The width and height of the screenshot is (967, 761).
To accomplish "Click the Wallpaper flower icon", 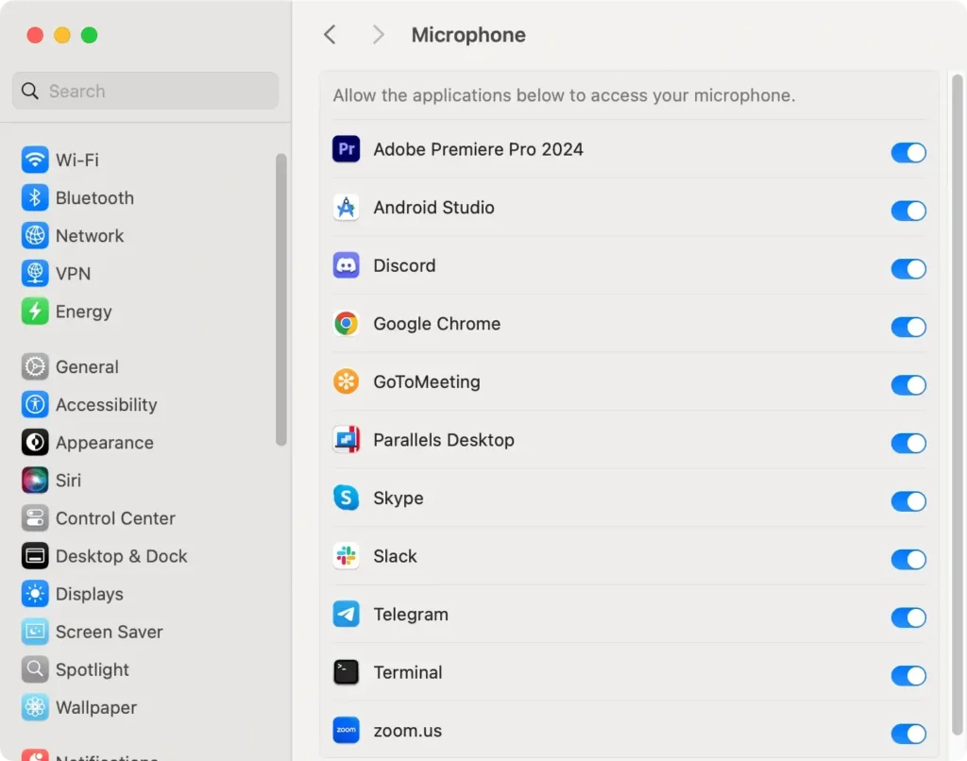I will (x=35, y=707).
